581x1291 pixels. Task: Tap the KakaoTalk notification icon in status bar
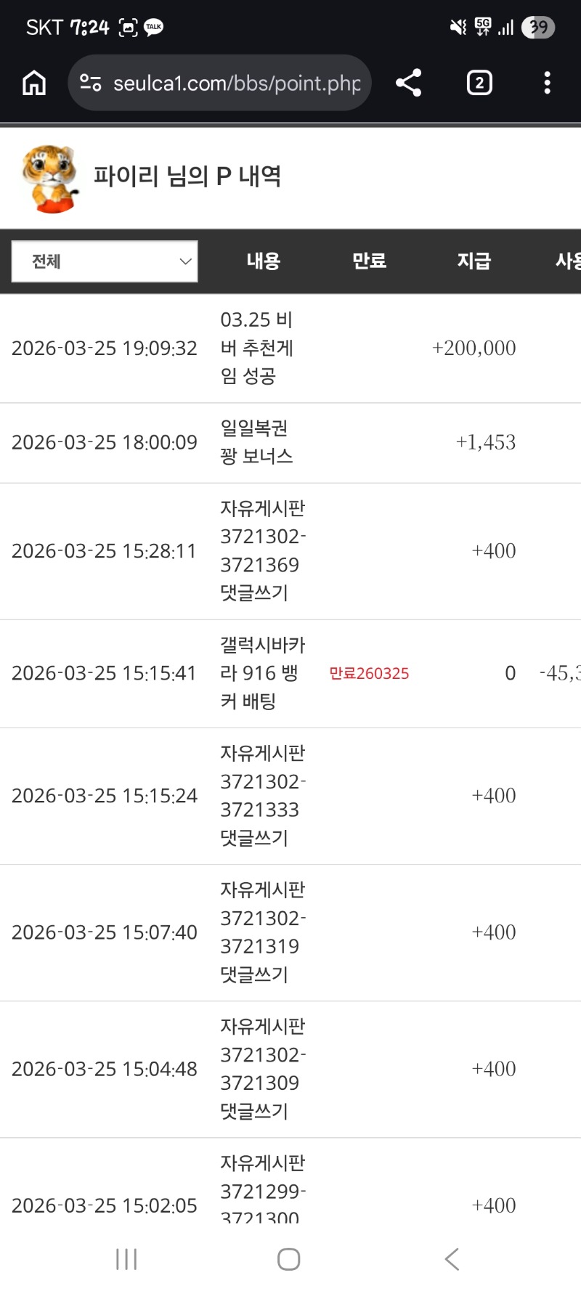click(154, 28)
